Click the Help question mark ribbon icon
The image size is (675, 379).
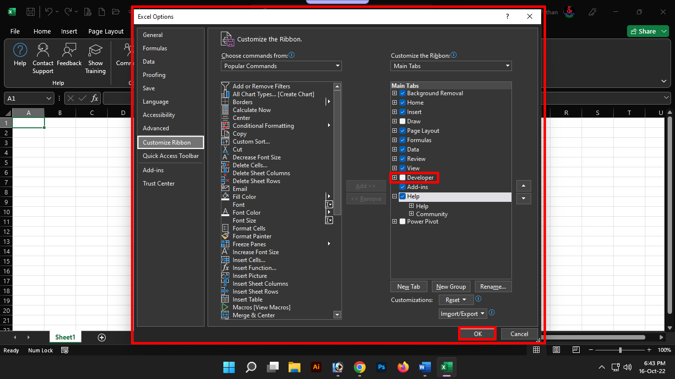pos(20,50)
